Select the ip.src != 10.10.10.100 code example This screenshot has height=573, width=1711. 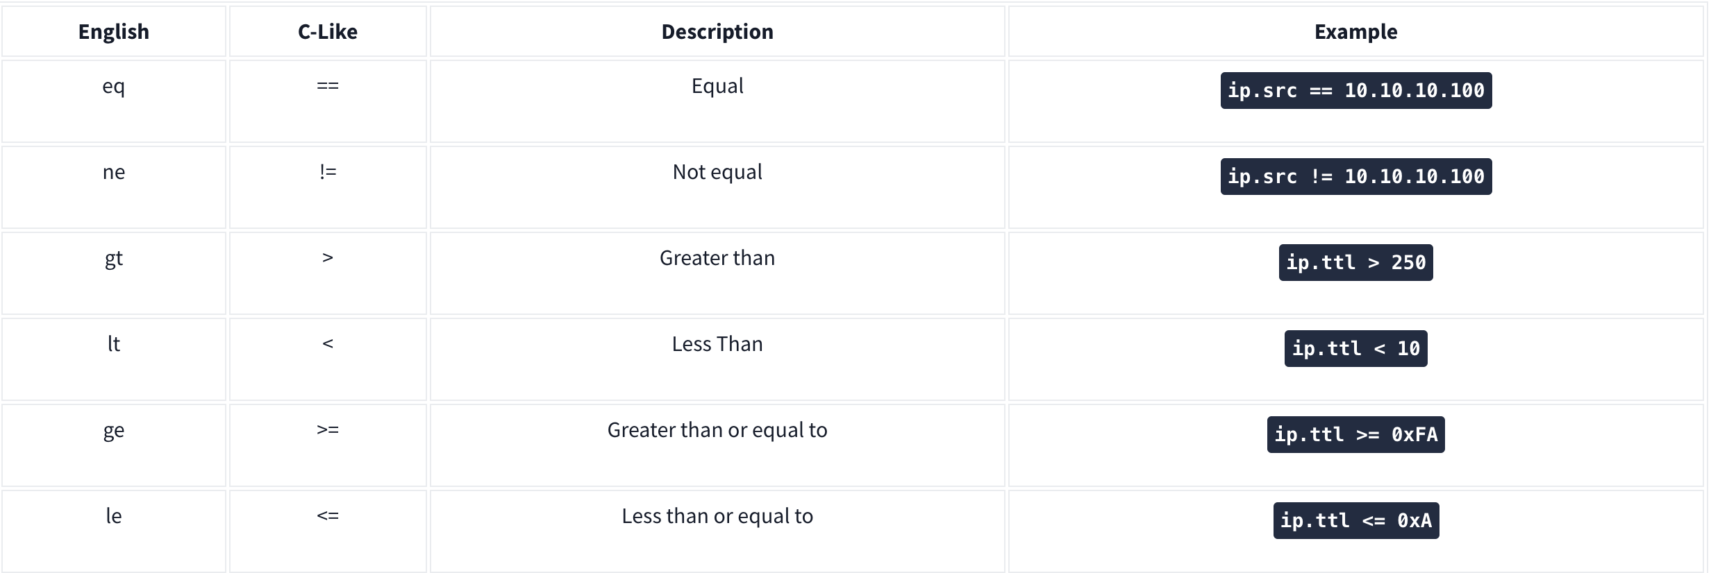[1355, 176]
